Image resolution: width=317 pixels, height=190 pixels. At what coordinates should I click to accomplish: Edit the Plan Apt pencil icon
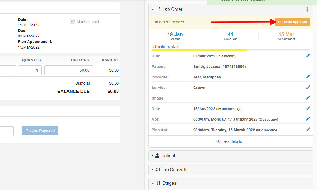tap(308, 130)
